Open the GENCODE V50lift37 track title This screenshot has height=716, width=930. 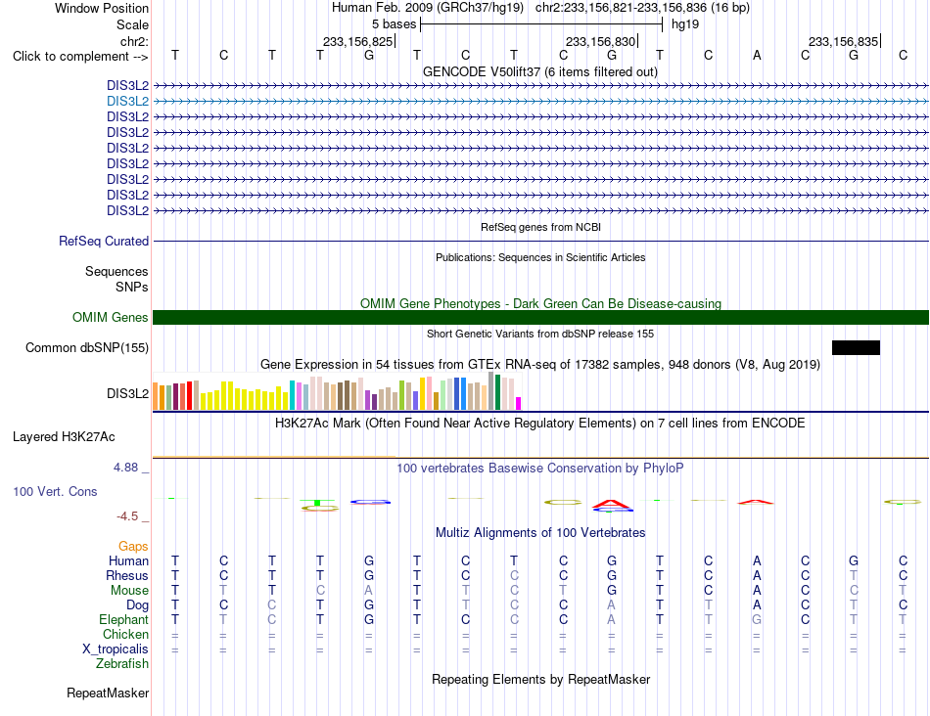click(540, 71)
